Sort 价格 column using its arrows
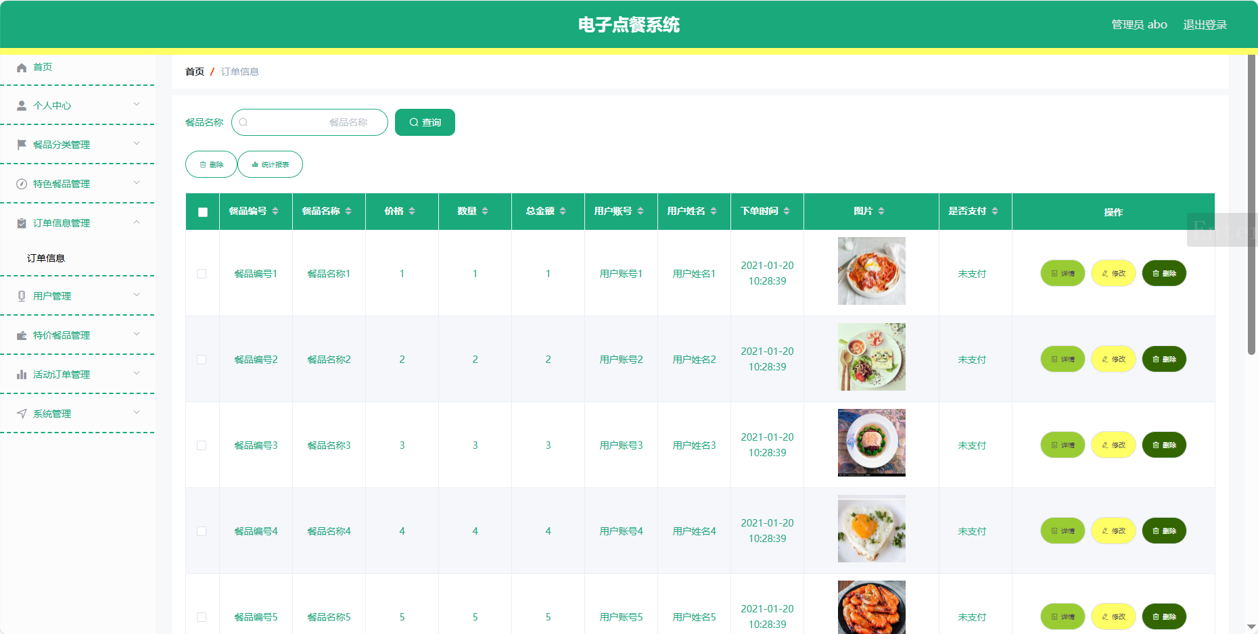Screen dimensions: 1258x634 412,212
